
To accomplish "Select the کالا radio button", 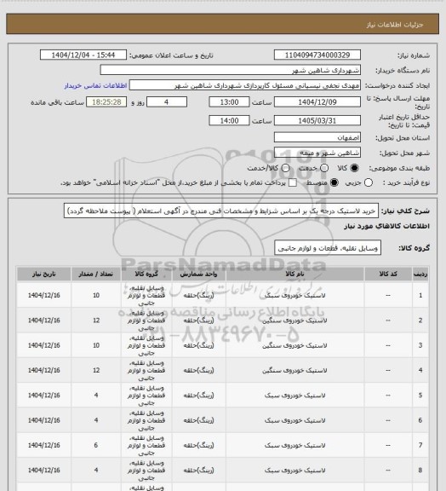I will 354,168.
